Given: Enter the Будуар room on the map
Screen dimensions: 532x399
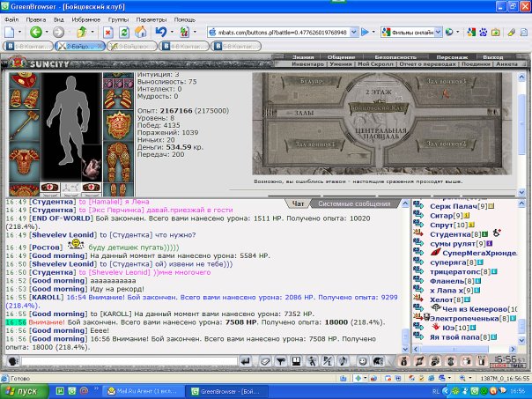Looking at the screenshot, I should click(312, 81).
